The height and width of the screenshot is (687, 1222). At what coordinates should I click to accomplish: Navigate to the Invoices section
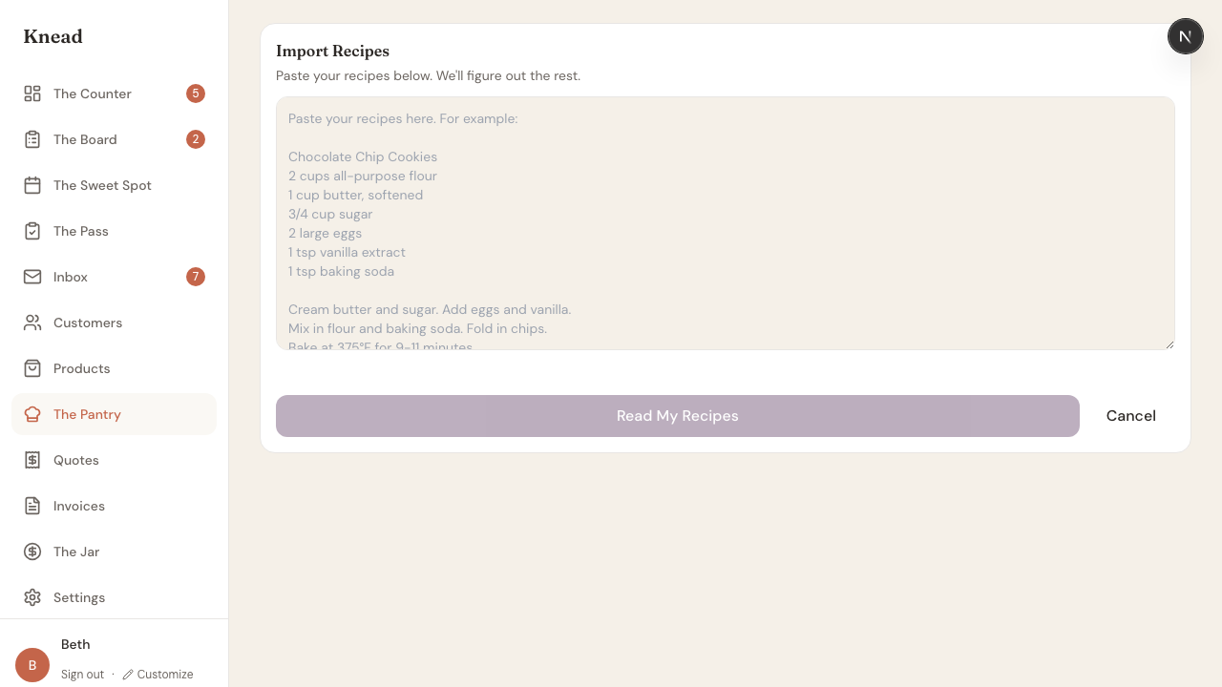pos(78,506)
